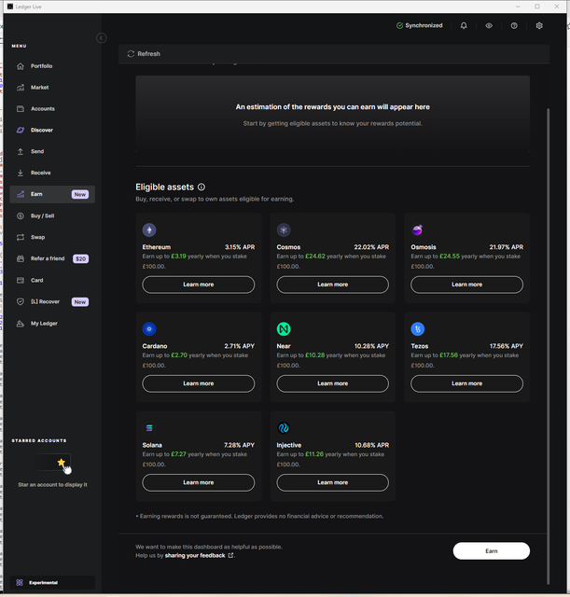
Task: Click the Near coin icon
Action: point(284,329)
